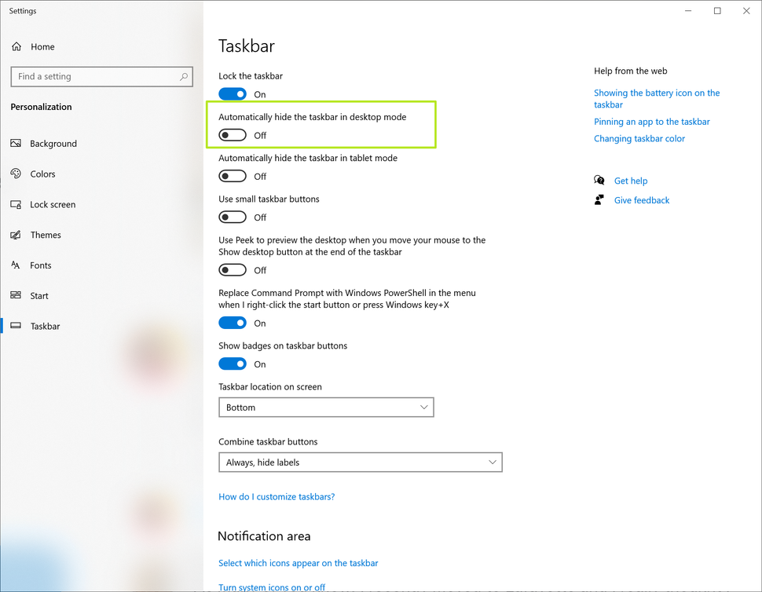Click the Lock screen icon
This screenshot has height=592, width=762.
point(16,204)
